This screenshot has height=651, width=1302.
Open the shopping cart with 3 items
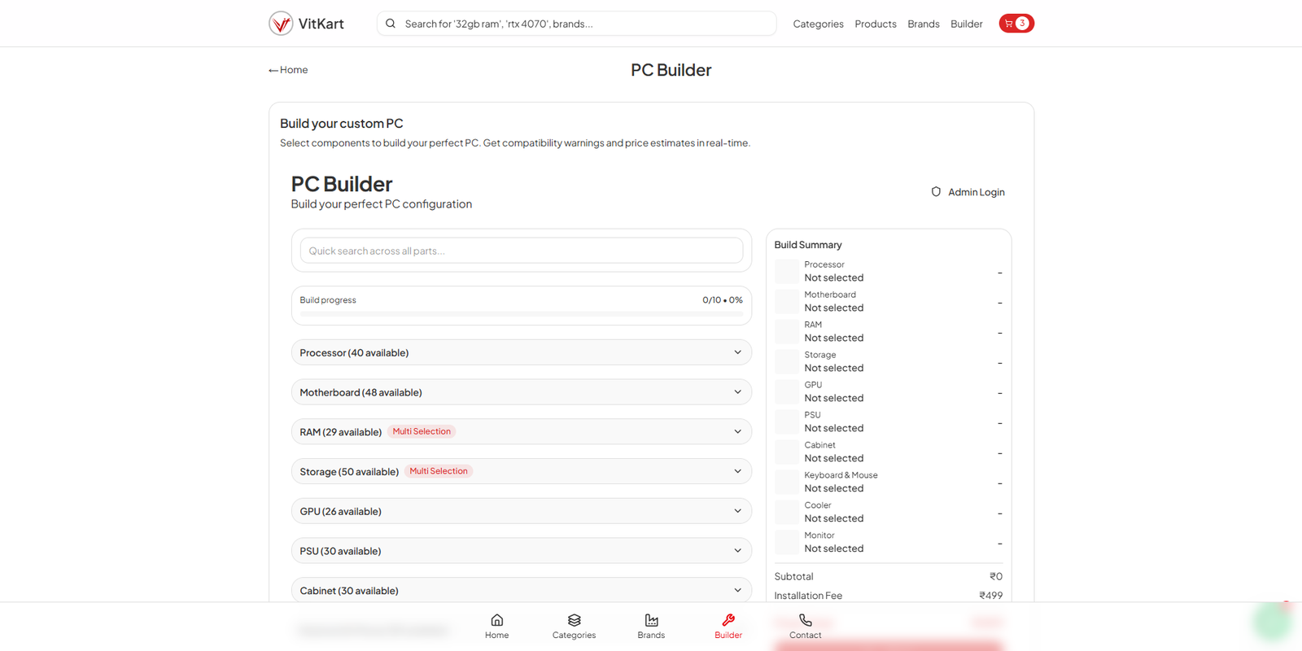tap(1016, 24)
